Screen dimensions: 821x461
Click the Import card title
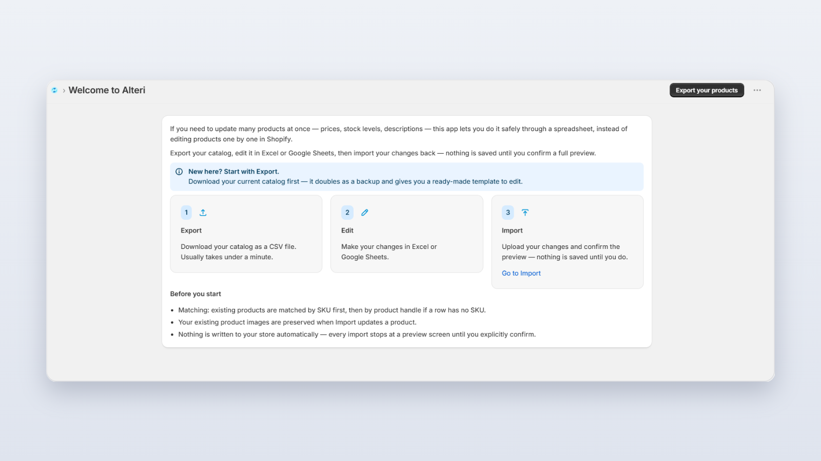(x=512, y=230)
